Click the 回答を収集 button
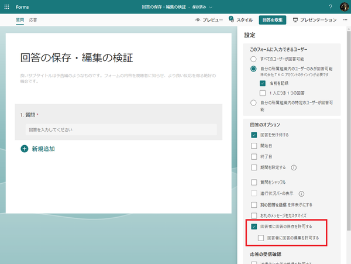Image resolution: width=351 pixels, height=264 pixels. (273, 20)
